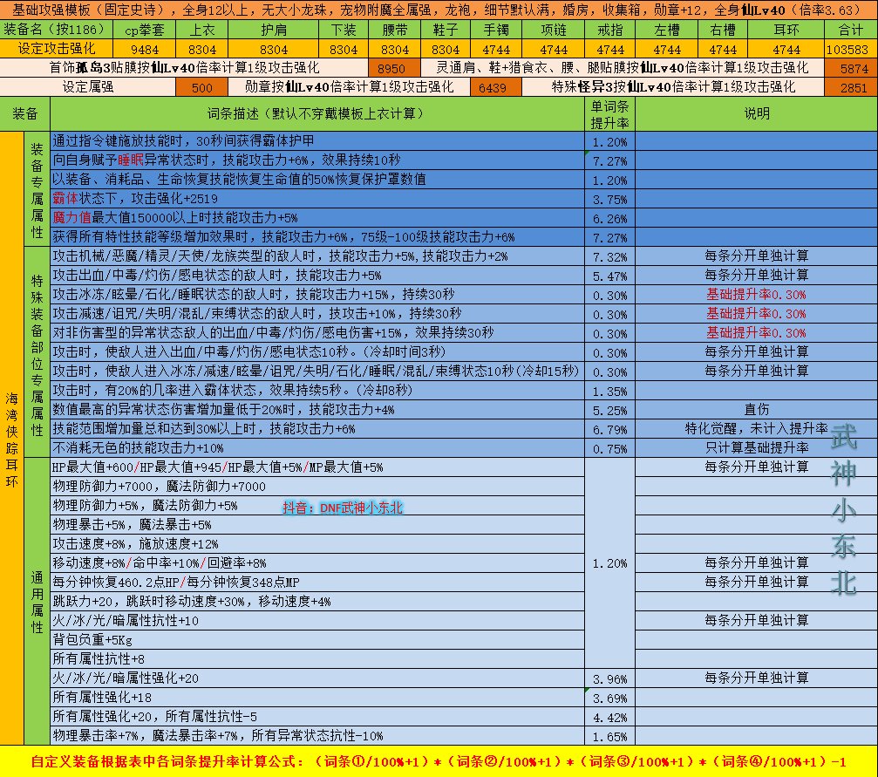Click the '手镯' header cell

coord(496,30)
